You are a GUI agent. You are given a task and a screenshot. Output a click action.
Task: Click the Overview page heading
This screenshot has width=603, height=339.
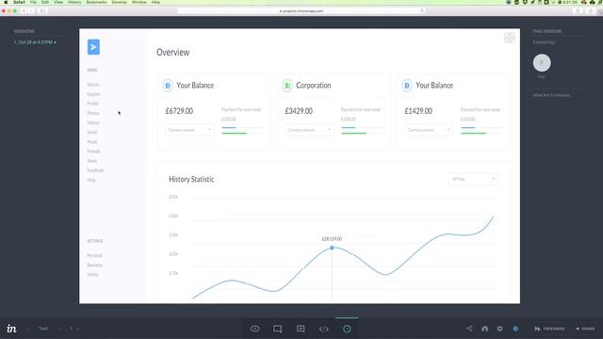coord(172,53)
